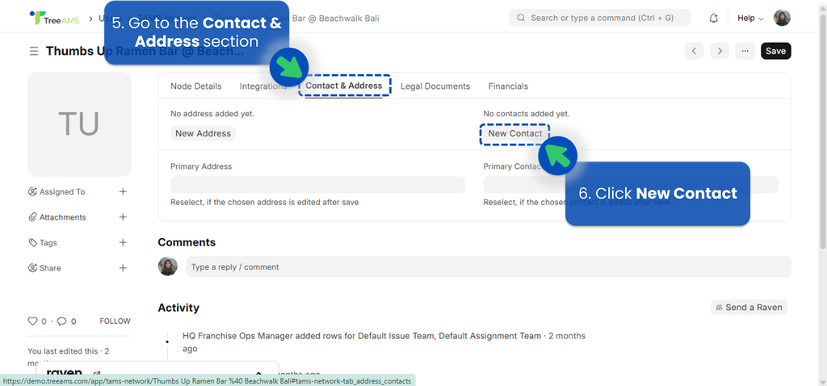Open the Primary Address select field
This screenshot has height=386, width=827.
pyautogui.click(x=317, y=185)
